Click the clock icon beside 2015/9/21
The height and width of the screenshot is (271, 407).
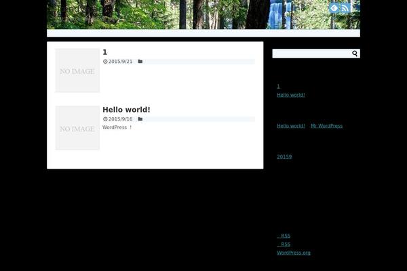(x=105, y=62)
